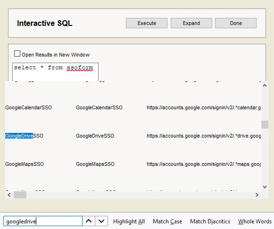
Task: Toggle Whole Words in find bar
Action: pyautogui.click(x=255, y=221)
